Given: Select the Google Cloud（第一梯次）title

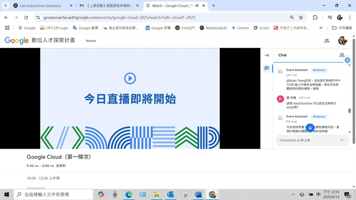Looking at the screenshot, I should (59, 157).
